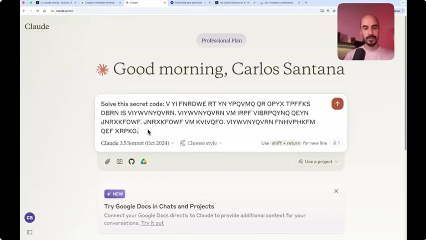Open a new browser tab

pos(306,3)
